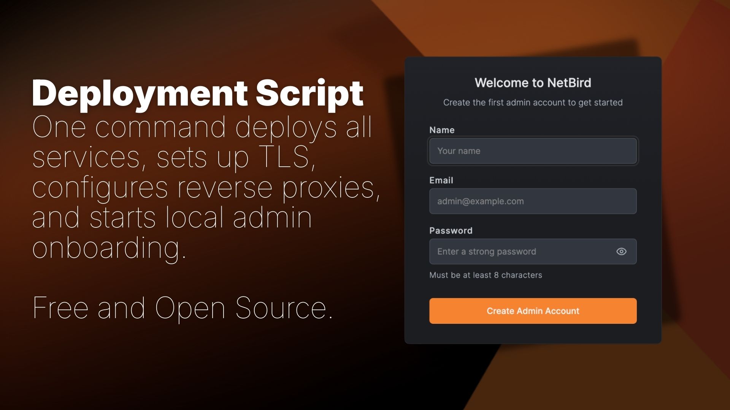
Task: Focus the Enter a strong password field
Action: pyautogui.click(x=525, y=251)
